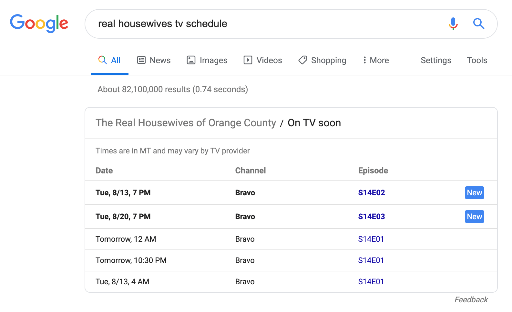Click inside the search query field

pyautogui.click(x=265, y=24)
